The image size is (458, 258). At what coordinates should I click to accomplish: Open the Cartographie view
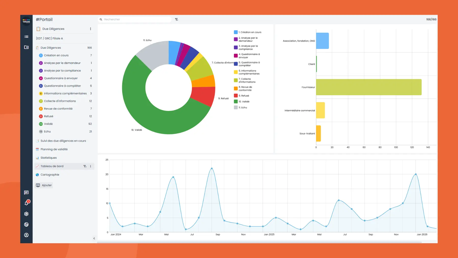point(50,174)
